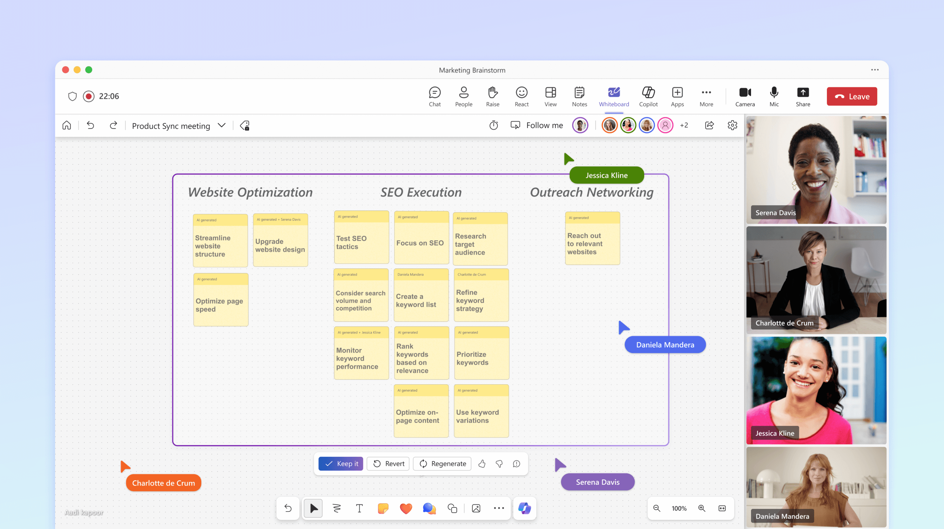This screenshot has width=944, height=529.
Task: Click the Serena Davis video thumbnail
Action: pos(817,169)
